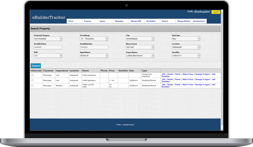Viewport: 253px width, 147px height.
Task: Open the PriceRange dropdown
Action: point(94,39)
